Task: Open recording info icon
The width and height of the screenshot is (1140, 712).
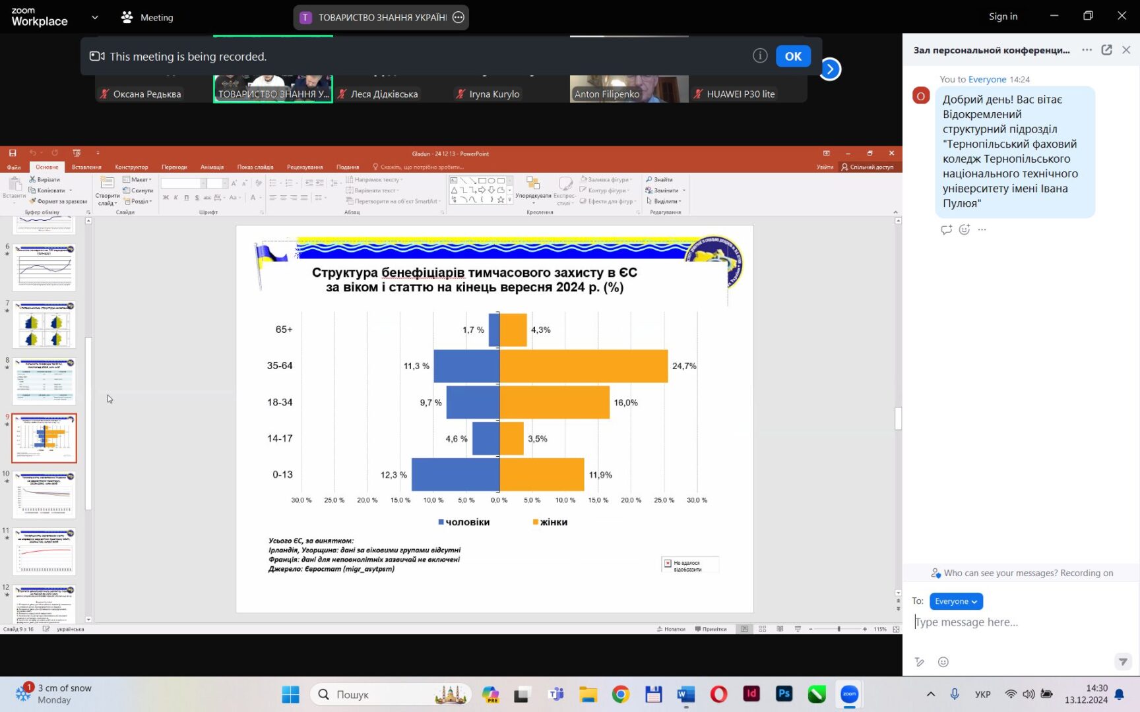Action: tap(760, 56)
